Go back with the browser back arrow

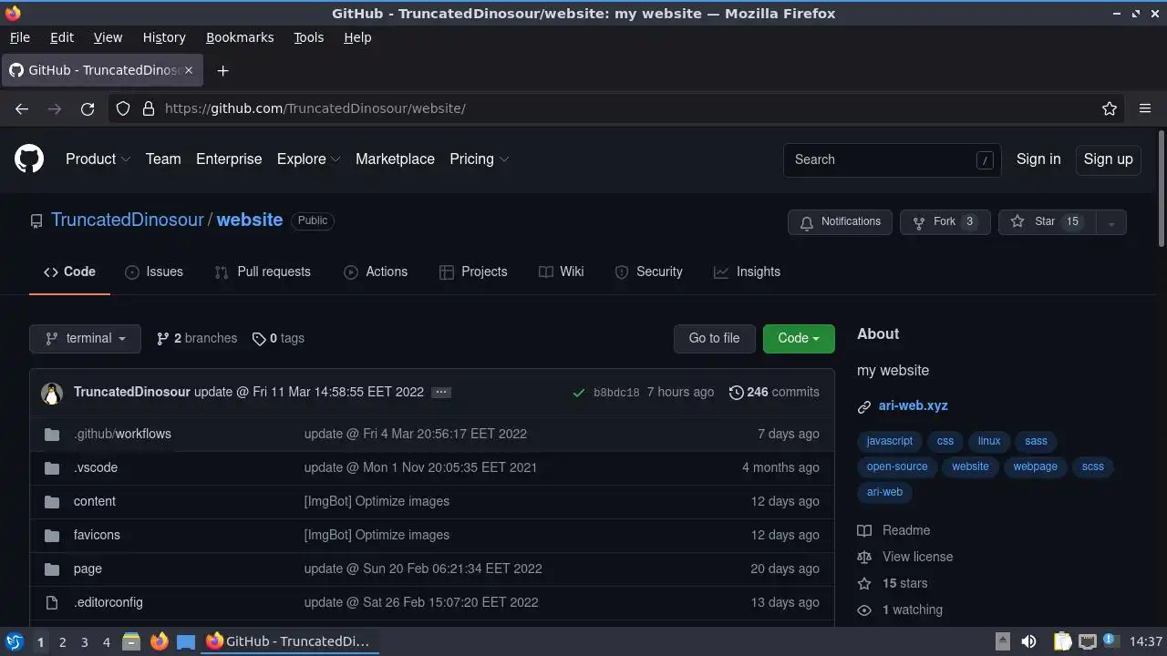(x=22, y=108)
